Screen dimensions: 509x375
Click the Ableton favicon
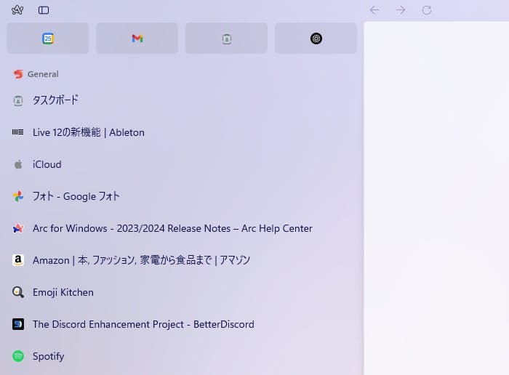coord(18,132)
